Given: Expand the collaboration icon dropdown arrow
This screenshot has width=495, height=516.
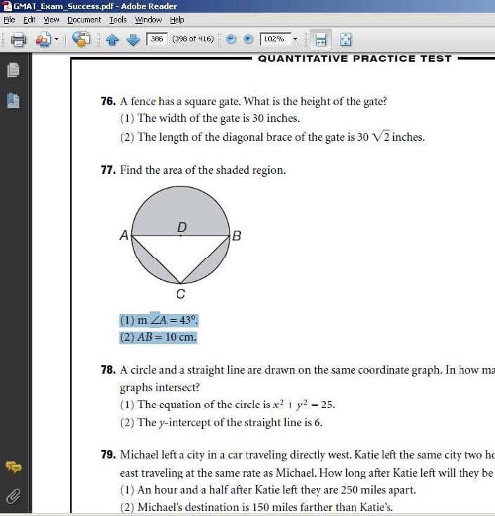Looking at the screenshot, I should 56,39.
